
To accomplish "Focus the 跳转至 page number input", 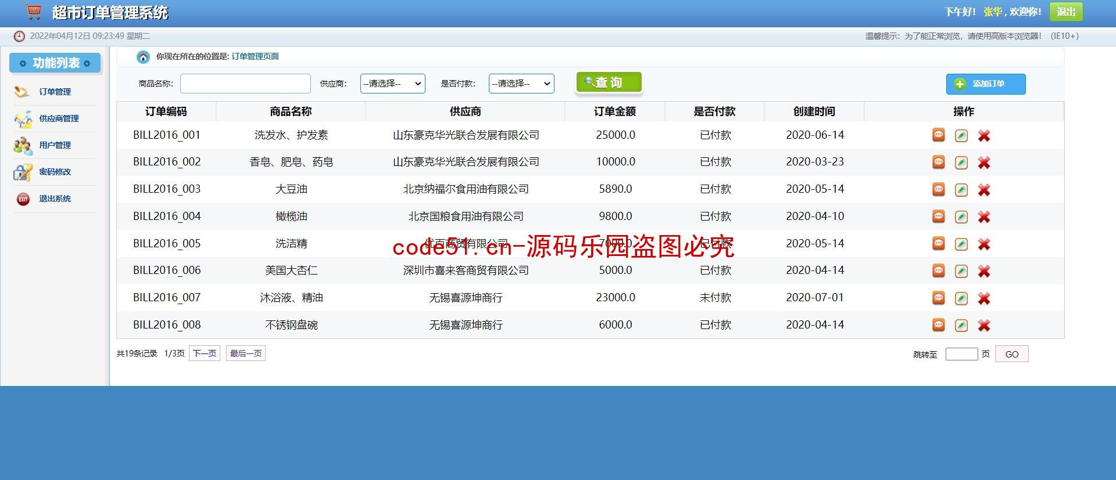I will tap(961, 354).
